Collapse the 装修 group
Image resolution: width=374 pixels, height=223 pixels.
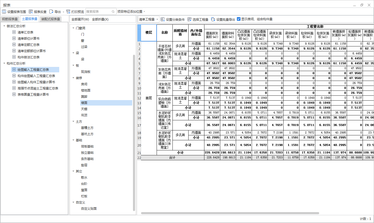tap(73, 78)
